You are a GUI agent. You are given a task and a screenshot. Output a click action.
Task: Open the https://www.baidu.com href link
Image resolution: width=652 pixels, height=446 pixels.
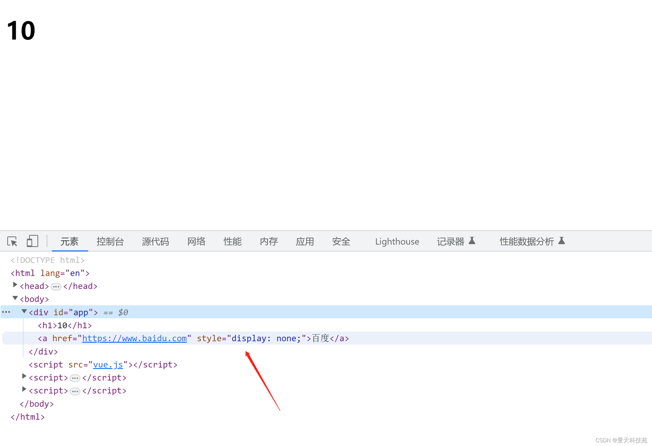pyautogui.click(x=135, y=338)
